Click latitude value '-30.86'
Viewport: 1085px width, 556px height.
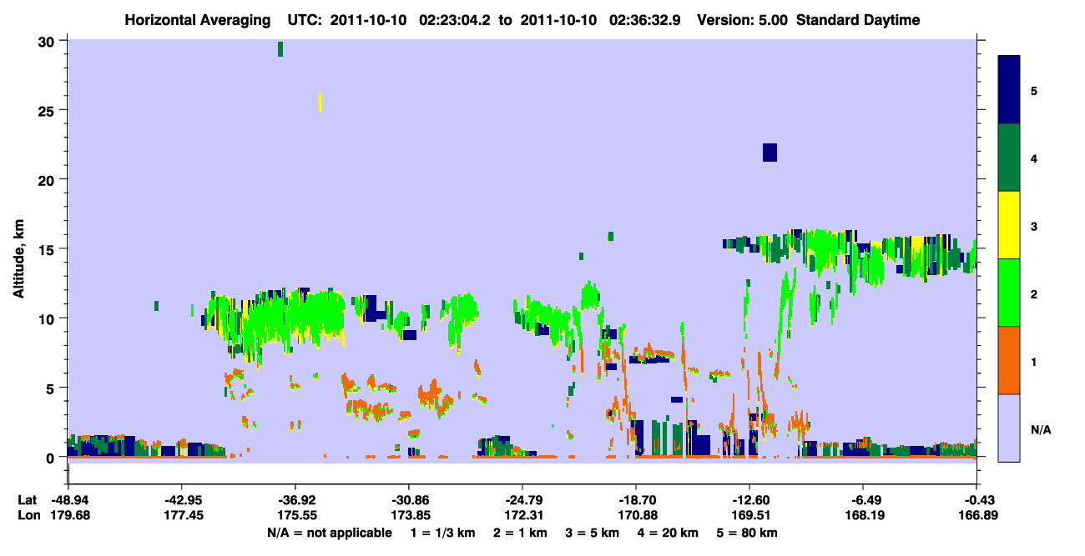[409, 500]
